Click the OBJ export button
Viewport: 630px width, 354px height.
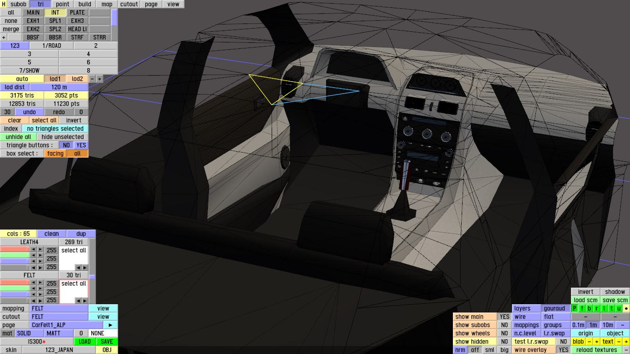pos(107,350)
